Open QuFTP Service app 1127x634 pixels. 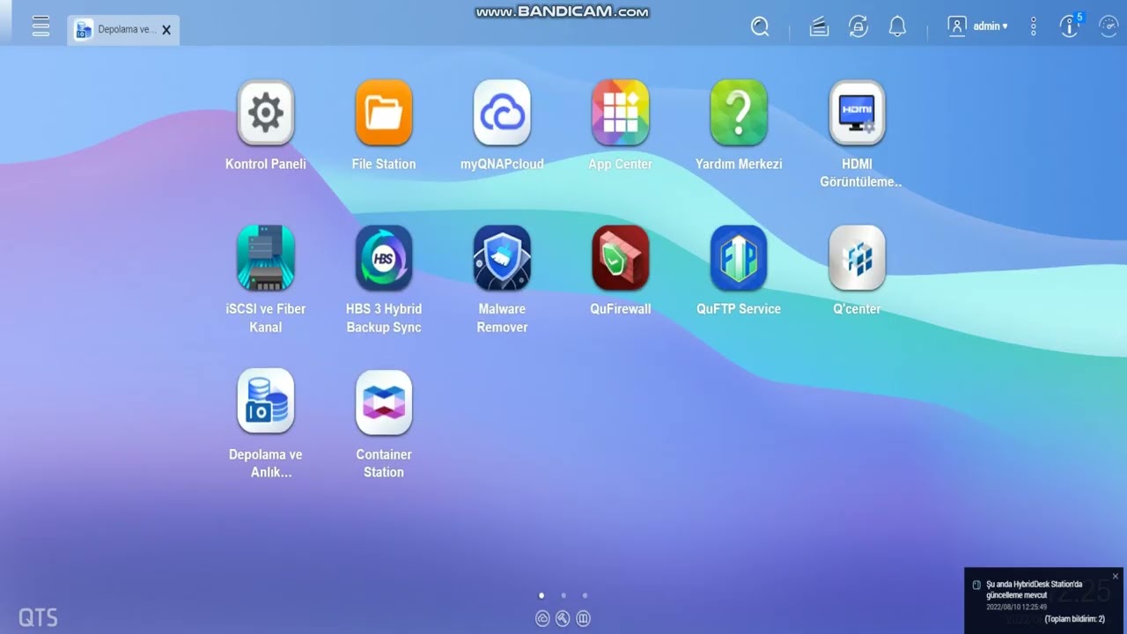tap(739, 258)
